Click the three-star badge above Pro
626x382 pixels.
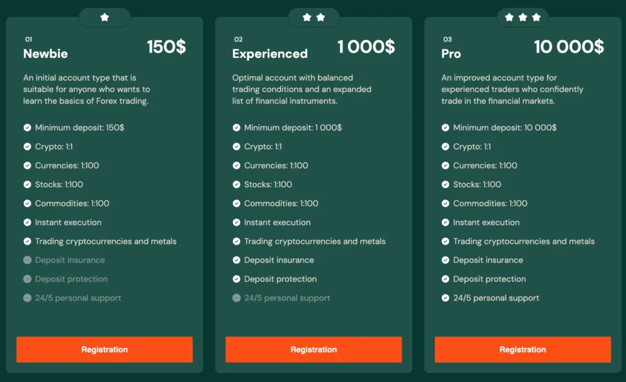tap(523, 18)
